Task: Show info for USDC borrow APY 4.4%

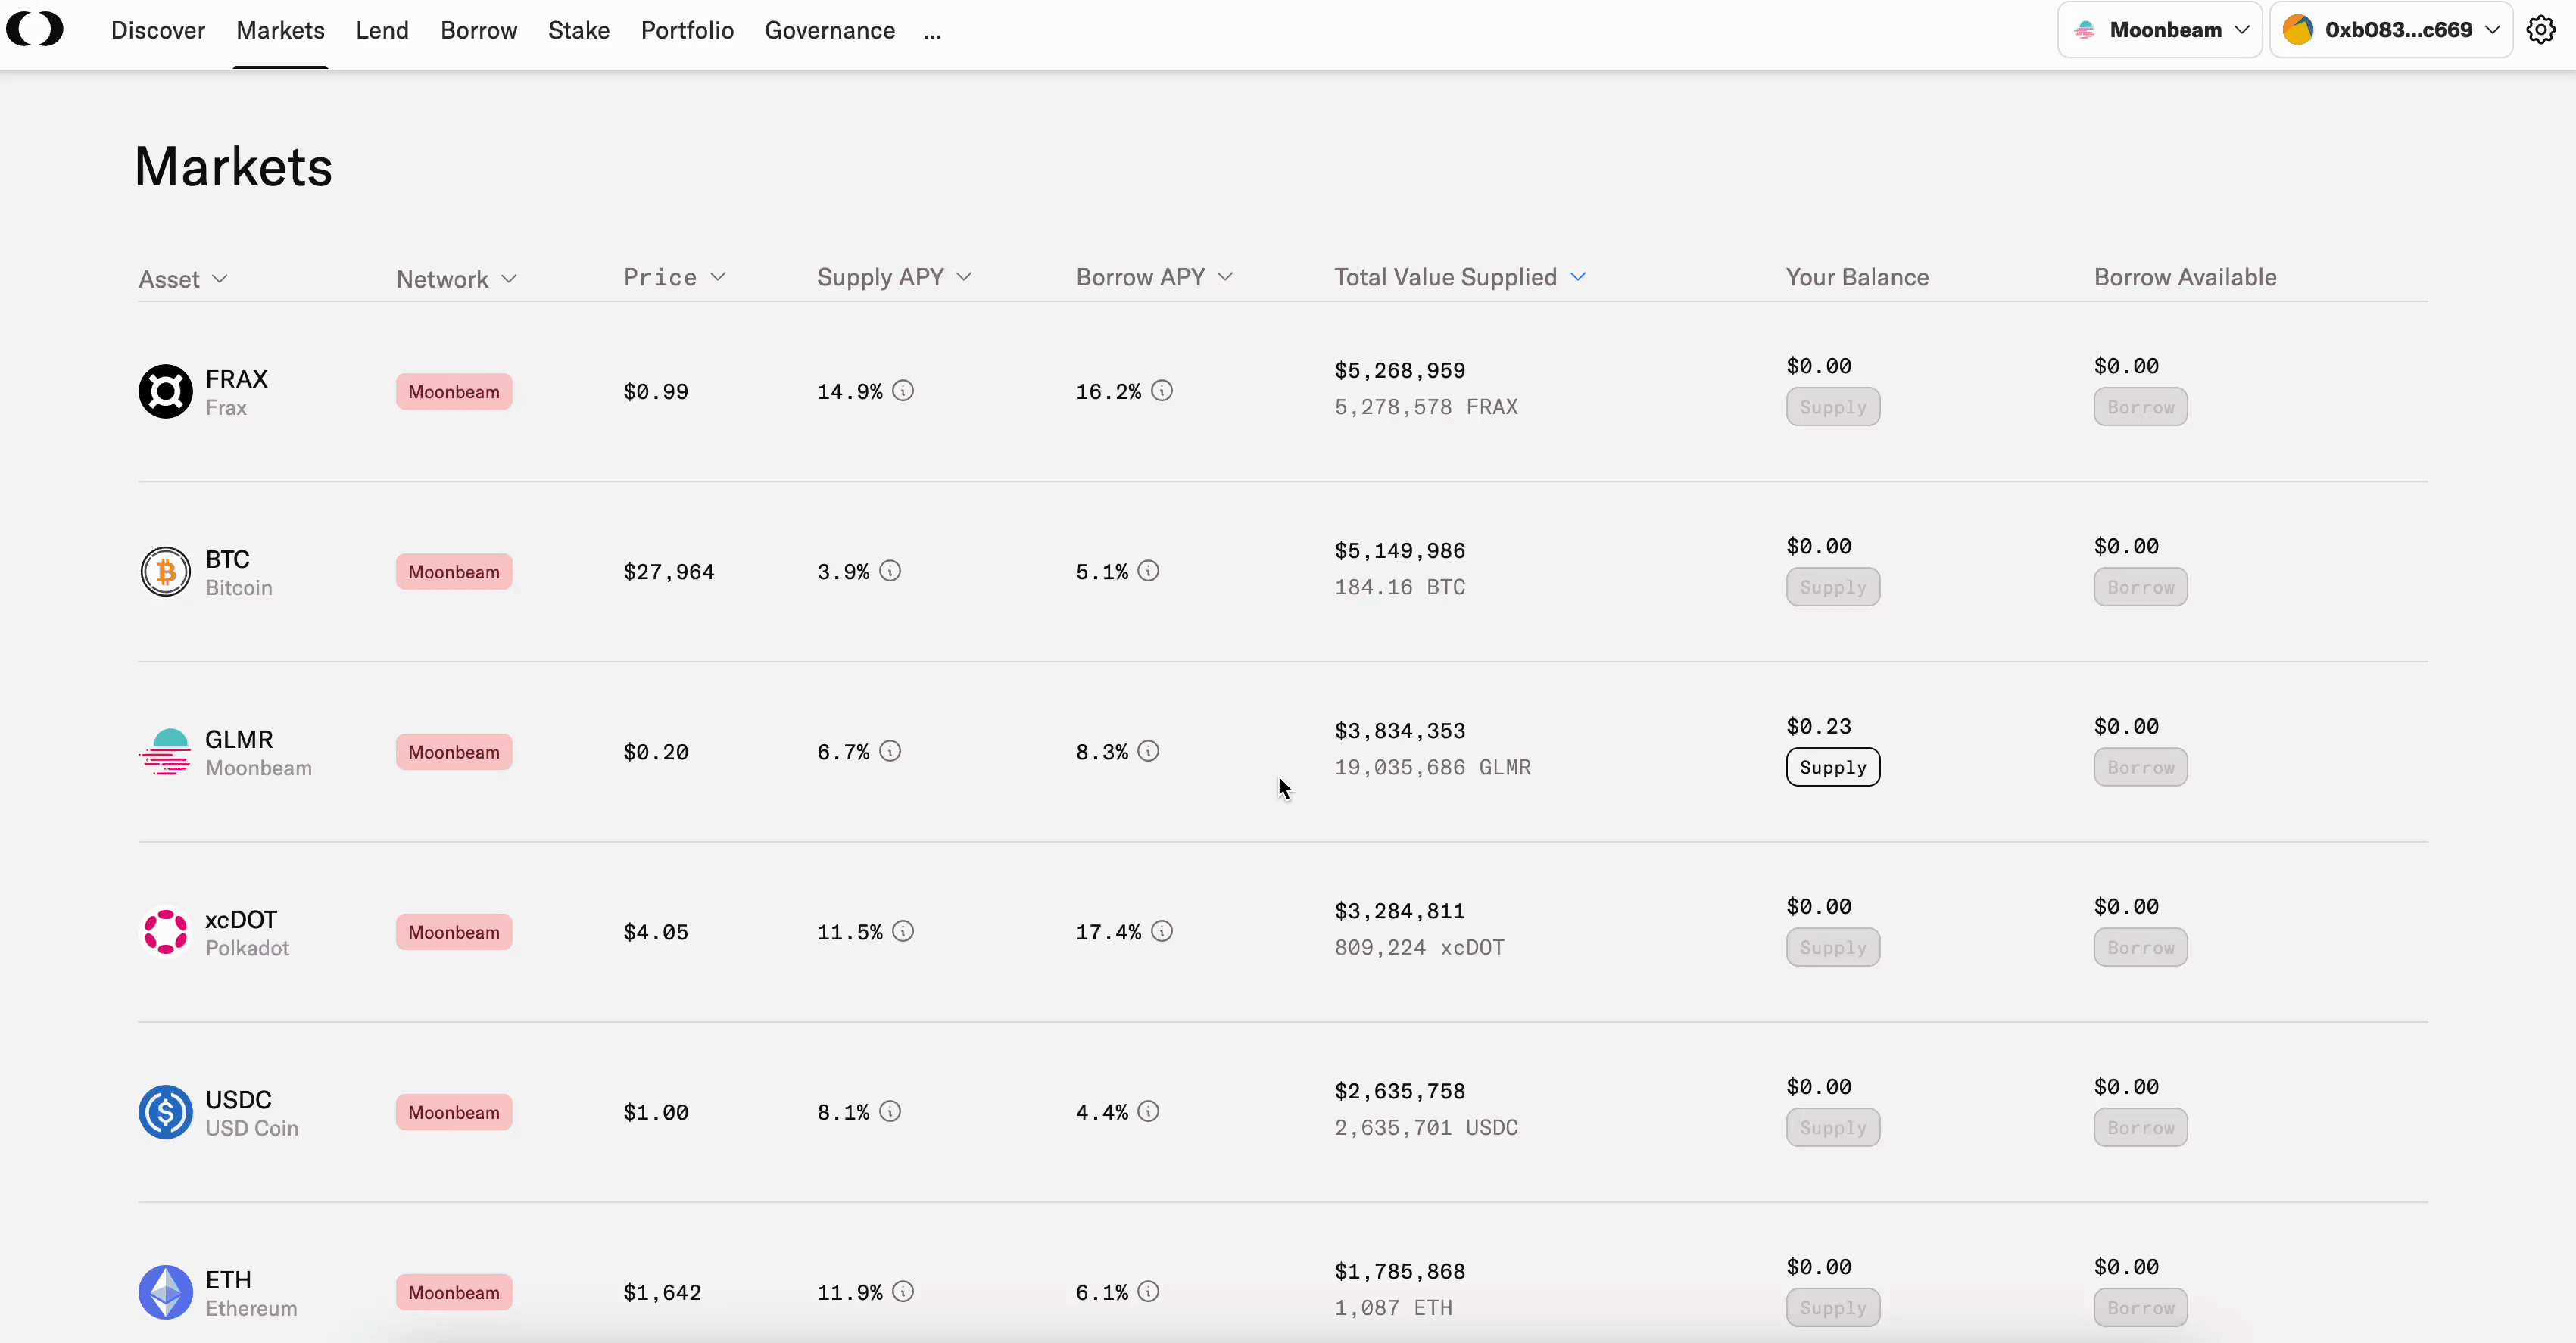Action: pyautogui.click(x=1148, y=1110)
